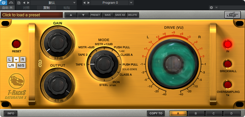This screenshot has width=245, height=117.
Task: Switch to L/R processing mode
Action: [x=11, y=66]
